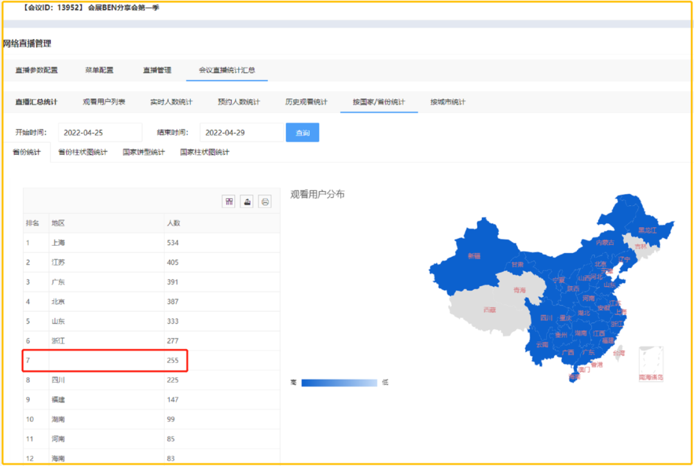
Task: Click the count value 534
Action: point(173,243)
